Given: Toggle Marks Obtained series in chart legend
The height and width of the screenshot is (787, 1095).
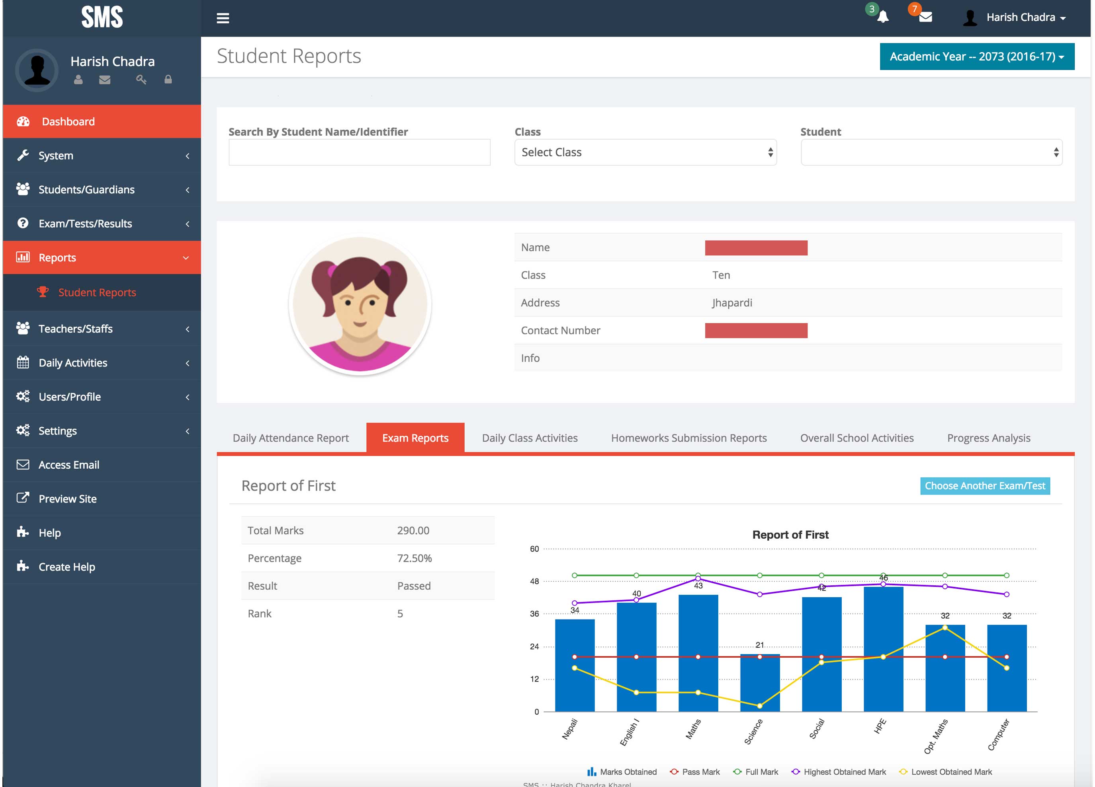Looking at the screenshot, I should (x=622, y=771).
